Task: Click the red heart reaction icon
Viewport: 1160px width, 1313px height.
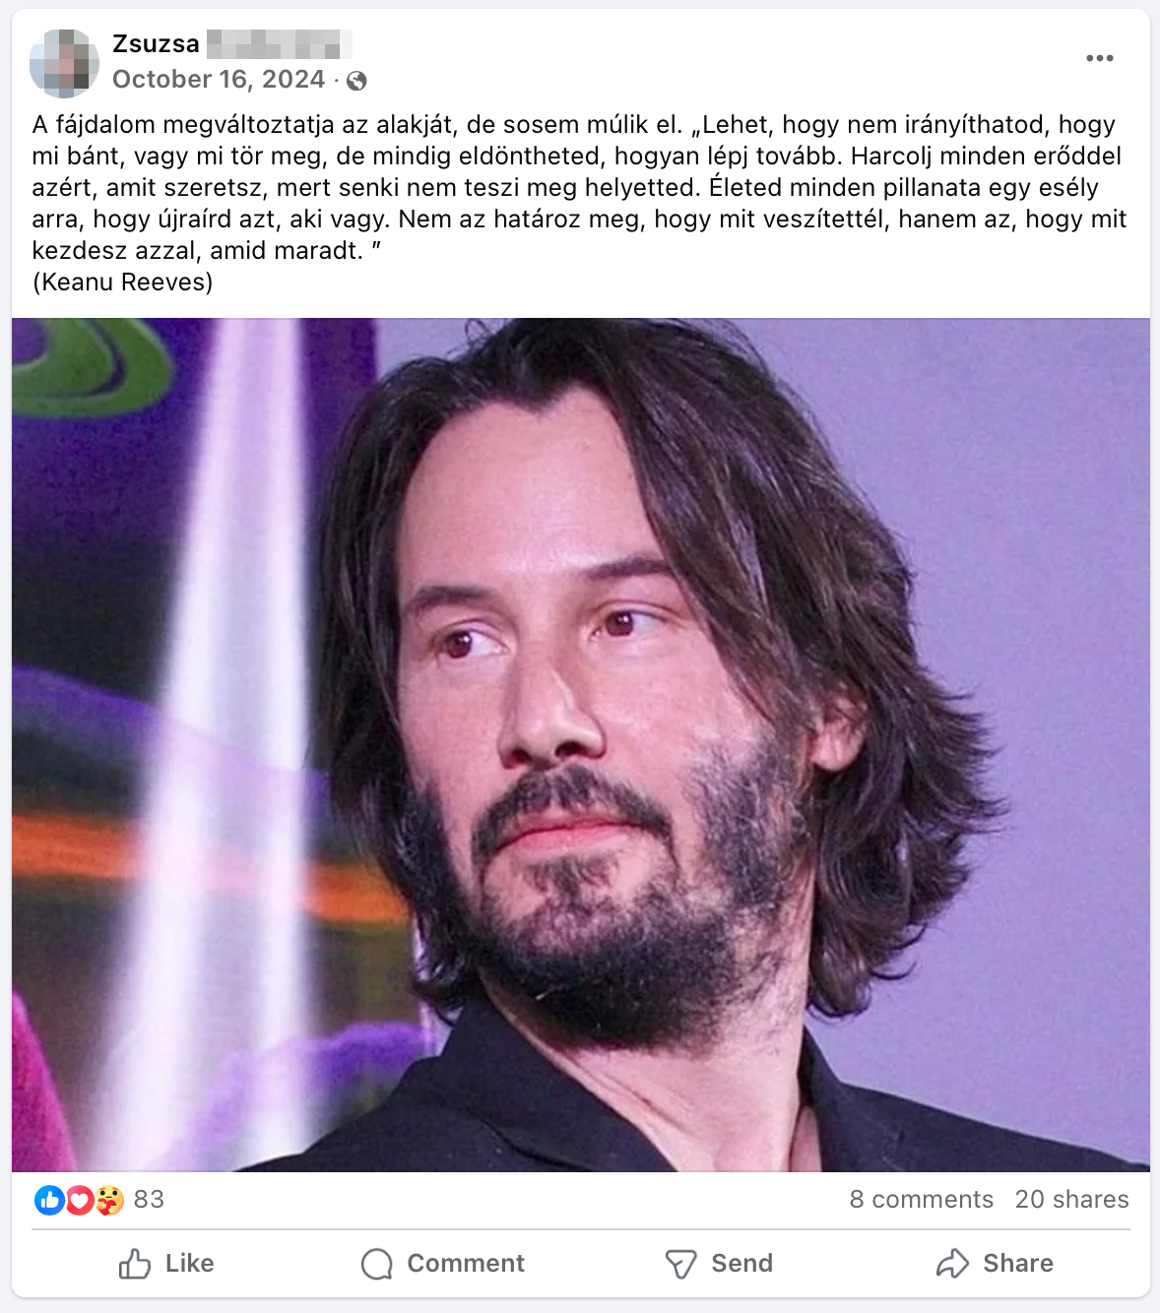Action: [x=79, y=1200]
